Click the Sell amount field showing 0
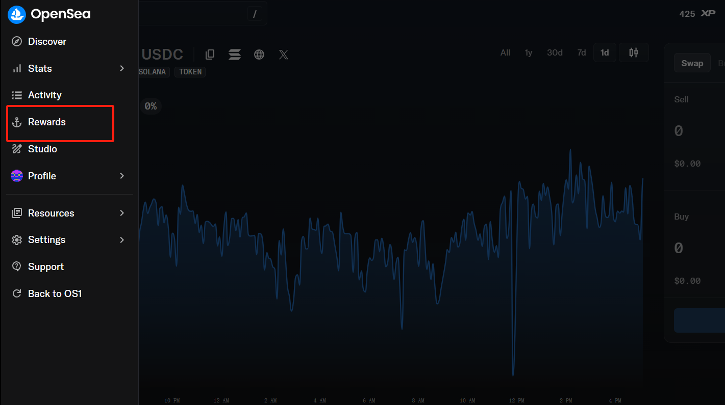725x405 pixels. pyautogui.click(x=679, y=131)
